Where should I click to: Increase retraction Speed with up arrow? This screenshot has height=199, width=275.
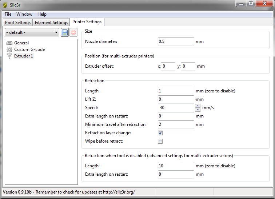tap(198, 106)
